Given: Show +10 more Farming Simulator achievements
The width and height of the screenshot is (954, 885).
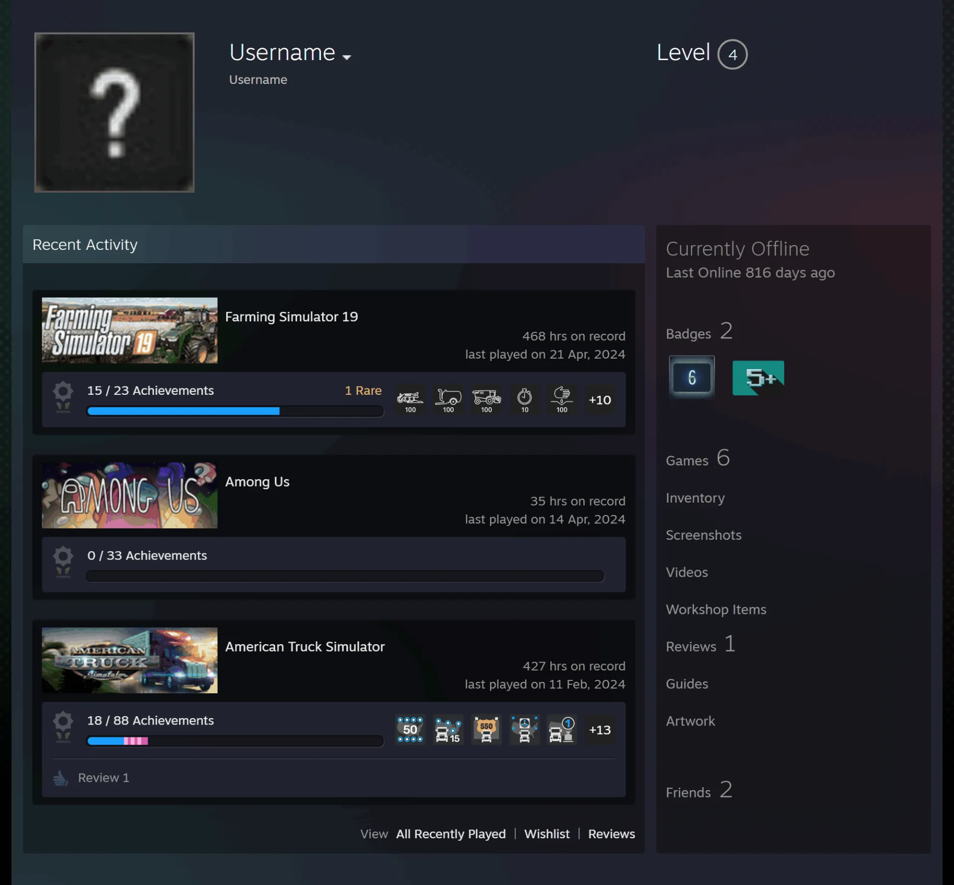Looking at the screenshot, I should [x=600, y=400].
